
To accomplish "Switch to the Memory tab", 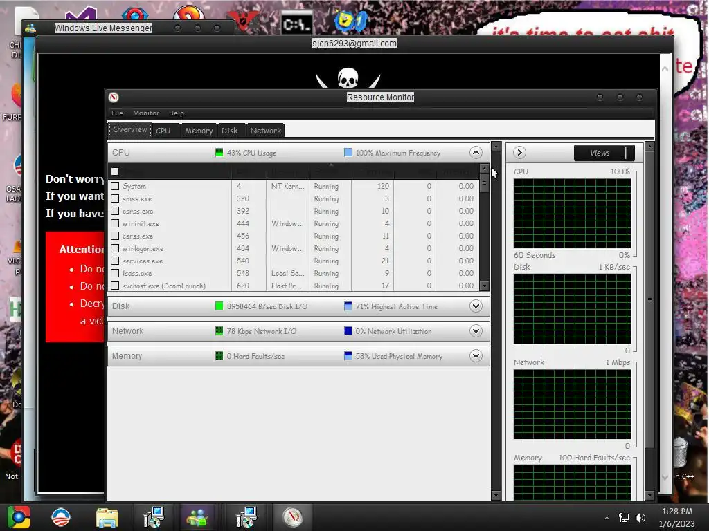I will [x=199, y=131].
